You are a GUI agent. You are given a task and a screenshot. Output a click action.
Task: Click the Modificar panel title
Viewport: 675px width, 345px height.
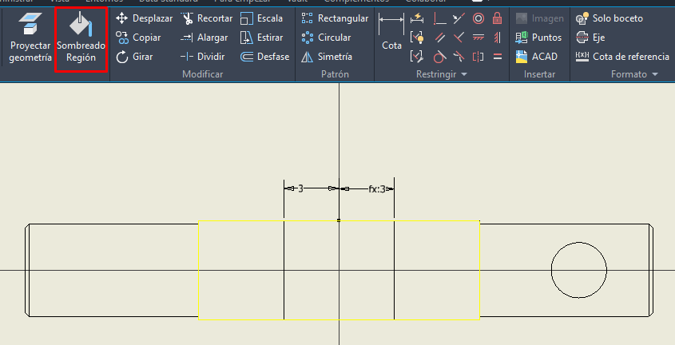202,74
